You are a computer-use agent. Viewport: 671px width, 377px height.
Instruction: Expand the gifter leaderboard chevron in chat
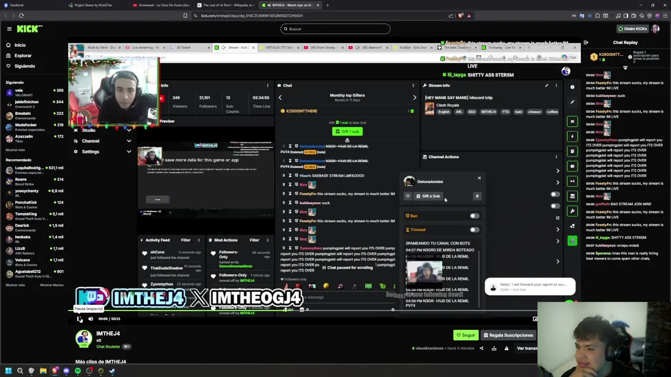pyautogui.click(x=625, y=68)
